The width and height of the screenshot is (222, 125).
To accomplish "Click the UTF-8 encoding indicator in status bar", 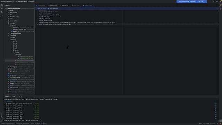I will point(207,124).
